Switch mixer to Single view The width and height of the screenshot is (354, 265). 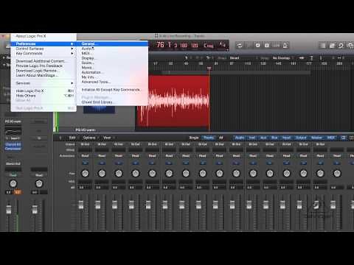point(194,138)
